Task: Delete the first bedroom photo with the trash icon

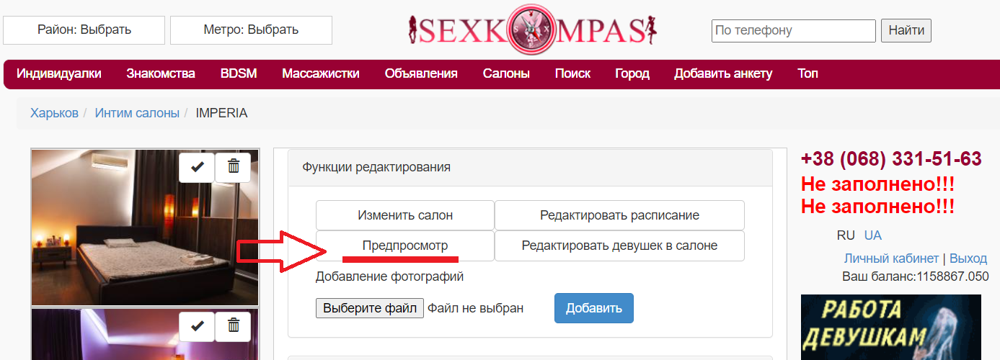Action: tap(233, 167)
